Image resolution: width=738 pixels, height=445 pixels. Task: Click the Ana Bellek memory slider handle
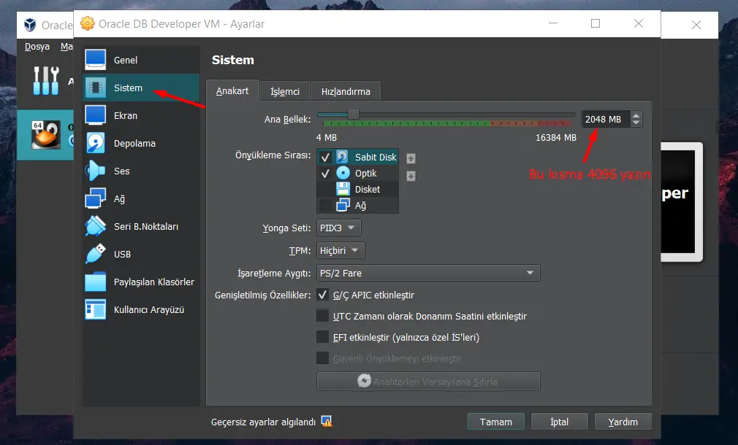pos(354,114)
